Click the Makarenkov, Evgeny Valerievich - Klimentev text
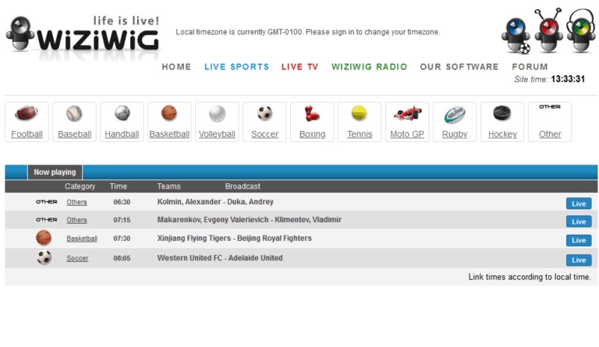This screenshot has width=599, height=347. [x=250, y=219]
